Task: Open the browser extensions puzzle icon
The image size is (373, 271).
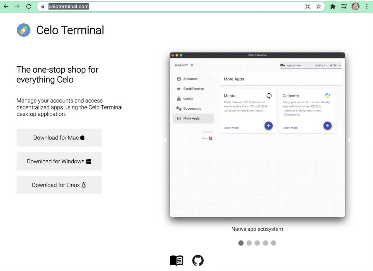Action: 333,6
